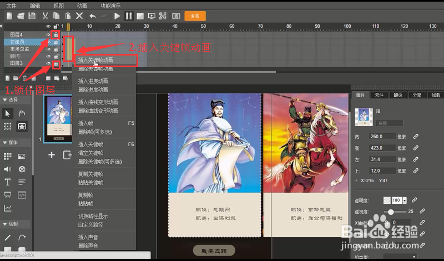Undo the last action
The height and width of the screenshot is (261, 444).
click(x=93, y=16)
